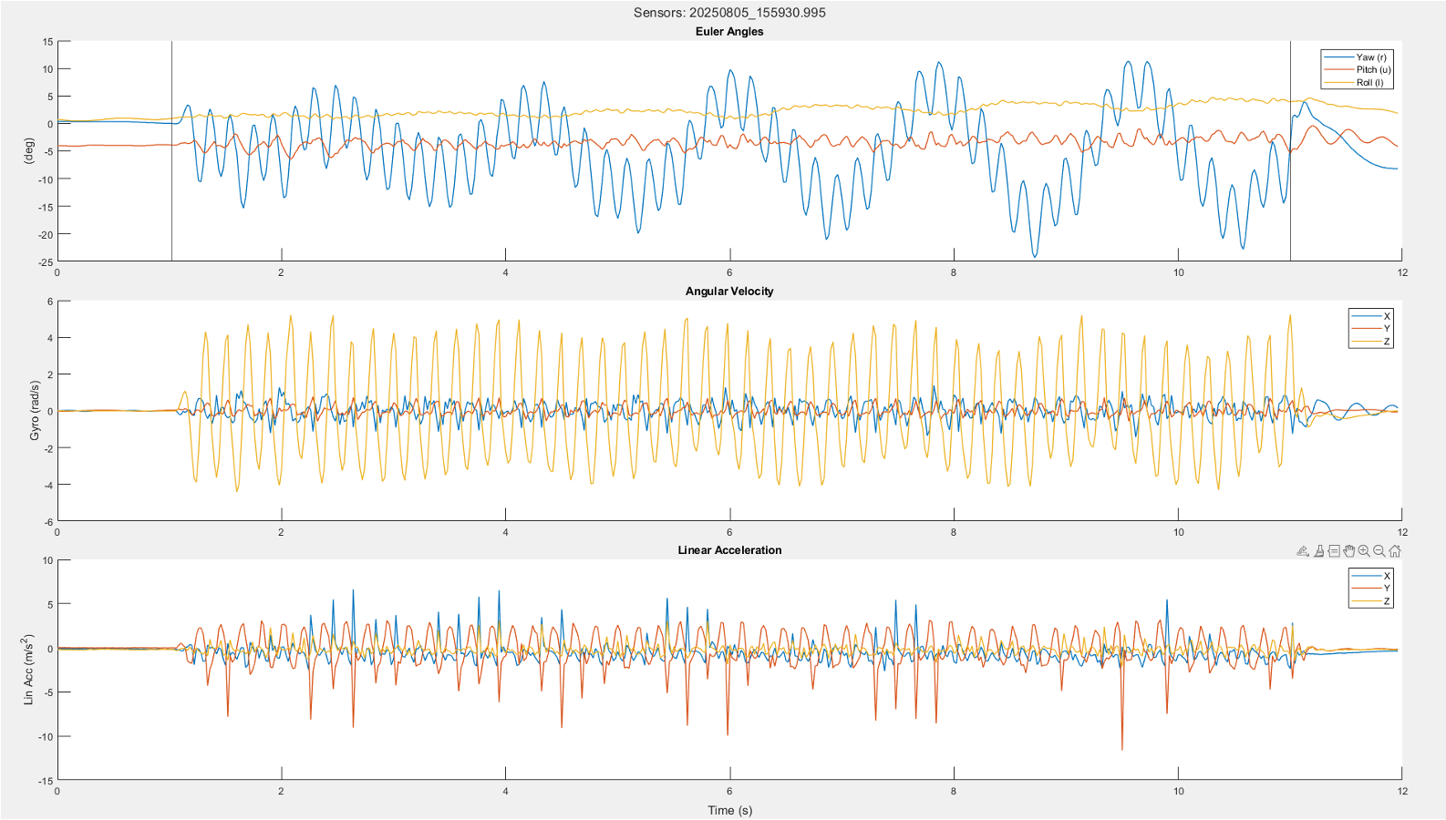The height and width of the screenshot is (820, 1446).
Task: Select X in the Angular Velocity legend
Action: (1370, 316)
